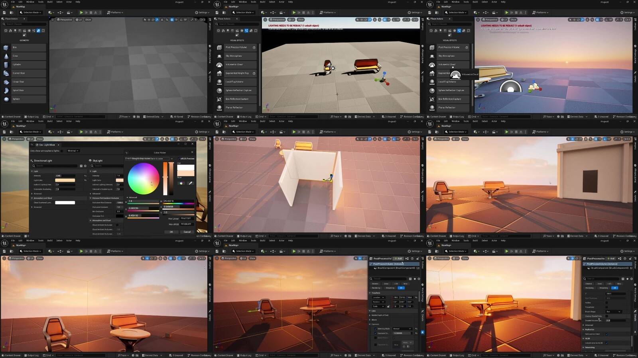Screen dimensions: 638x358
Task: Click inside the Color Picker hue wheel
Action: pos(143,178)
